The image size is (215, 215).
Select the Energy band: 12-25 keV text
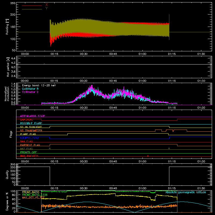[39, 85]
